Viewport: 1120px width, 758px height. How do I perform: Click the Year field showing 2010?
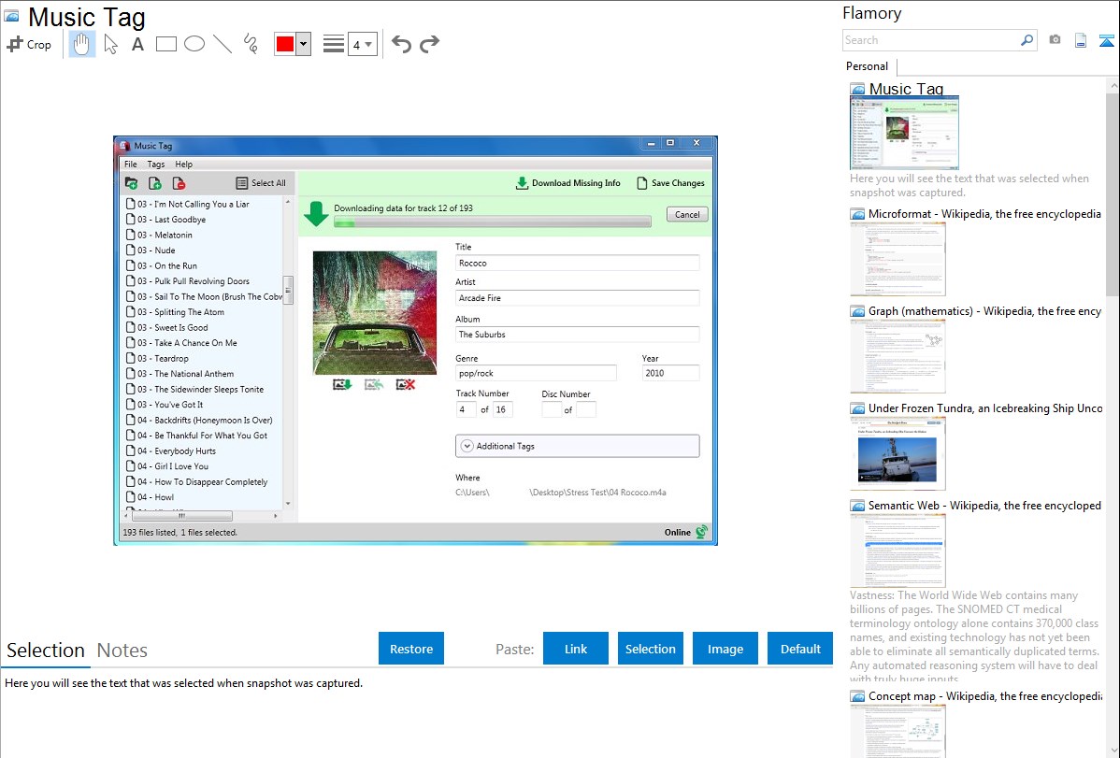[x=670, y=373]
